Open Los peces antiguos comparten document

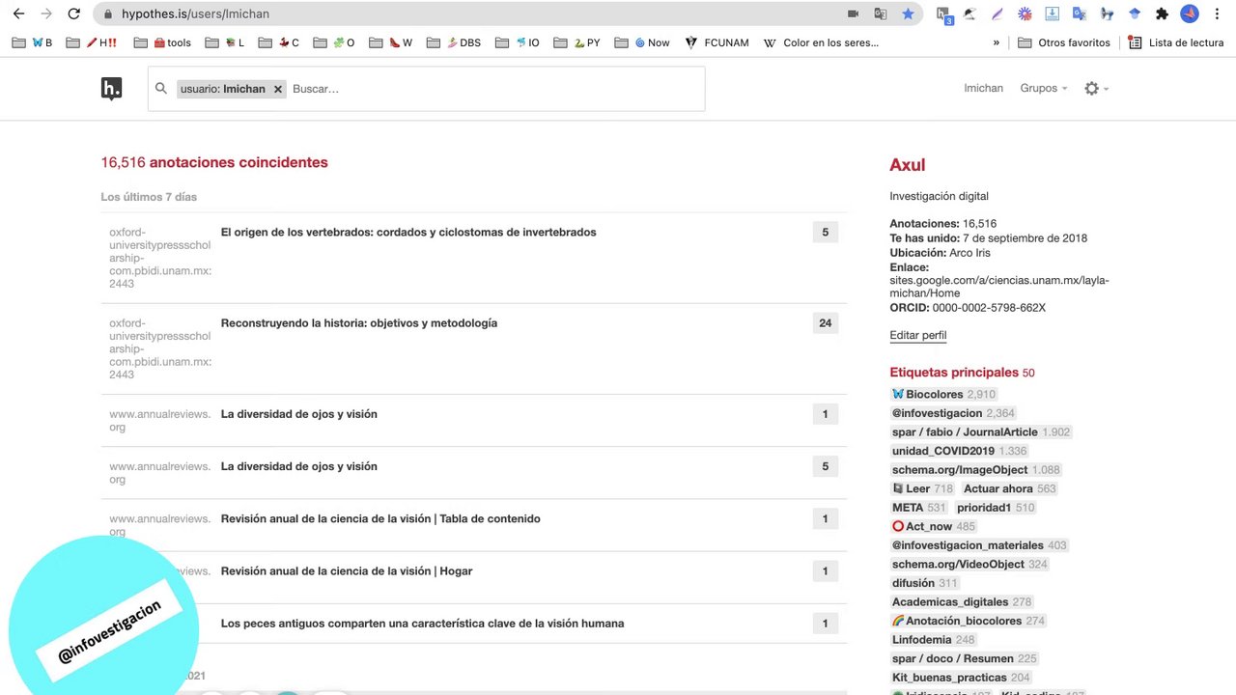422,624
